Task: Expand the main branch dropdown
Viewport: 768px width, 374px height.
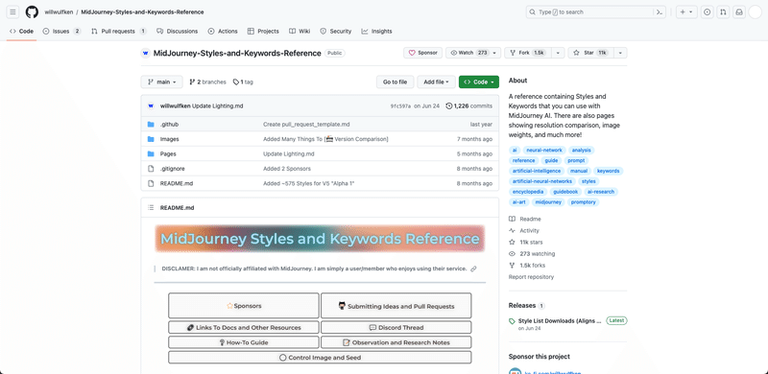Action: click(161, 82)
